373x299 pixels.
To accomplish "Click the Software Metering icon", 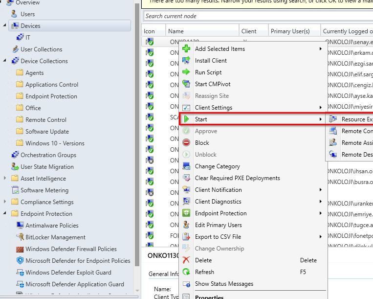I will pyautogui.click(x=15, y=190).
